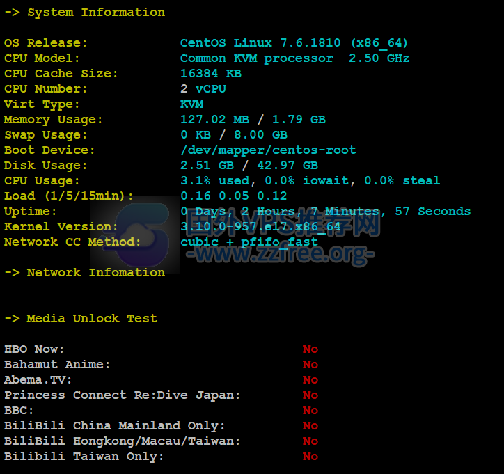
Task: Click the 'No' result for Bahamut Anime
Action: (310, 365)
